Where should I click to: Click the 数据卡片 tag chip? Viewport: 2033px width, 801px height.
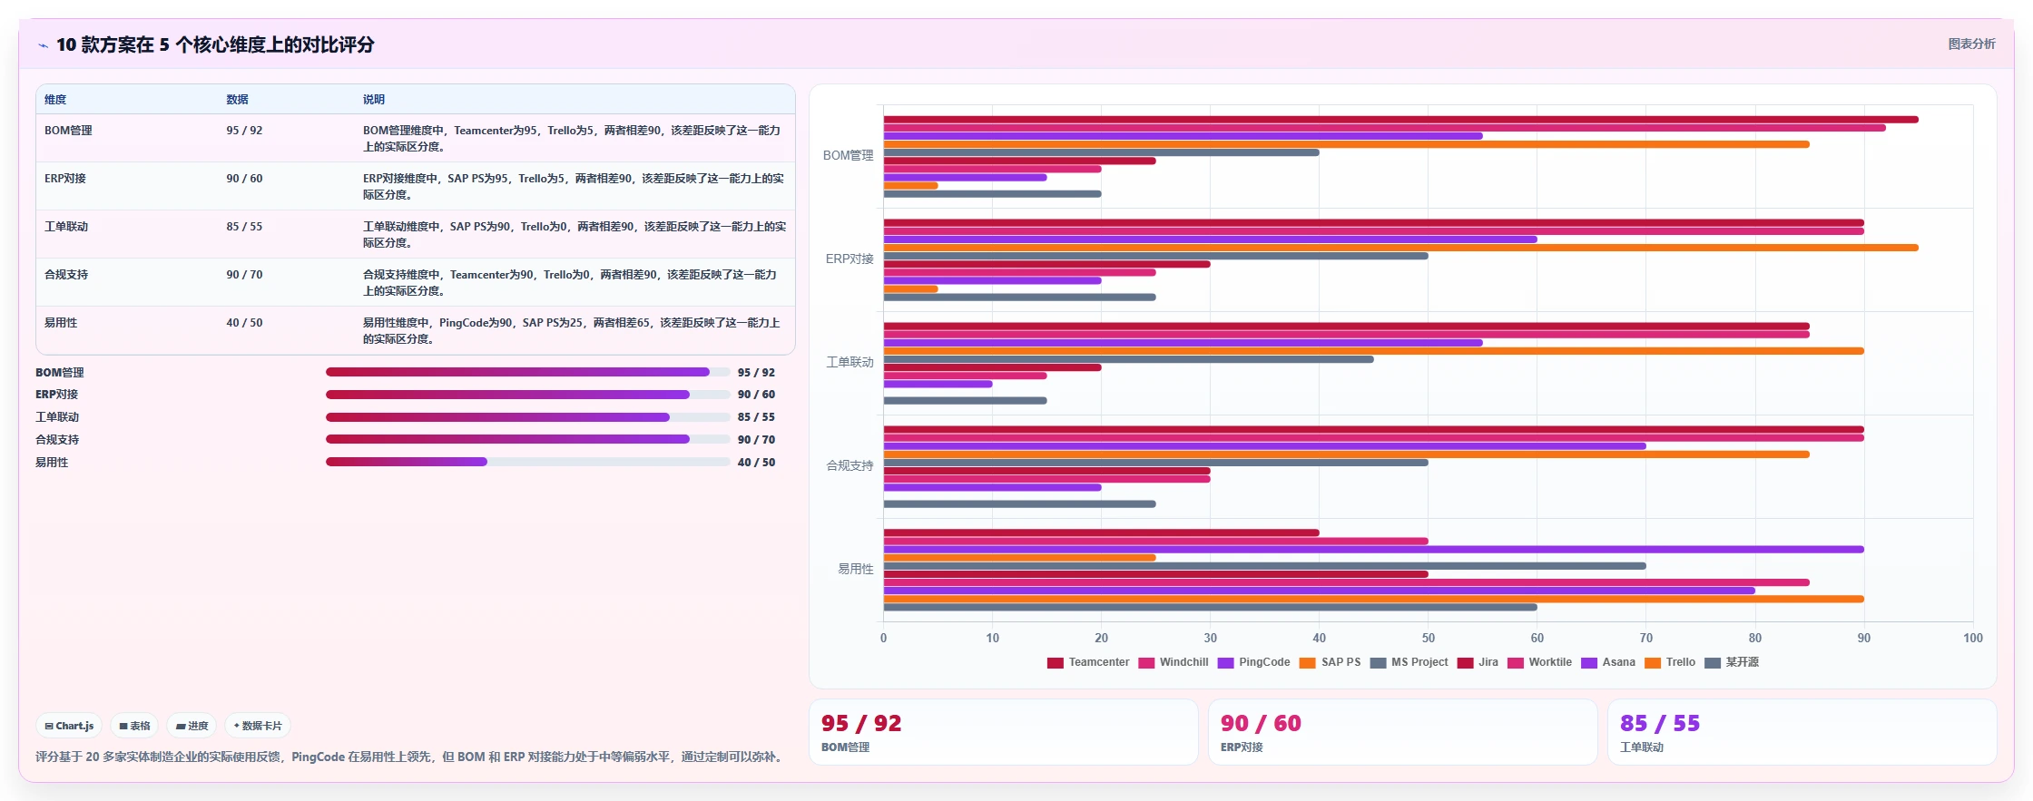tap(258, 726)
